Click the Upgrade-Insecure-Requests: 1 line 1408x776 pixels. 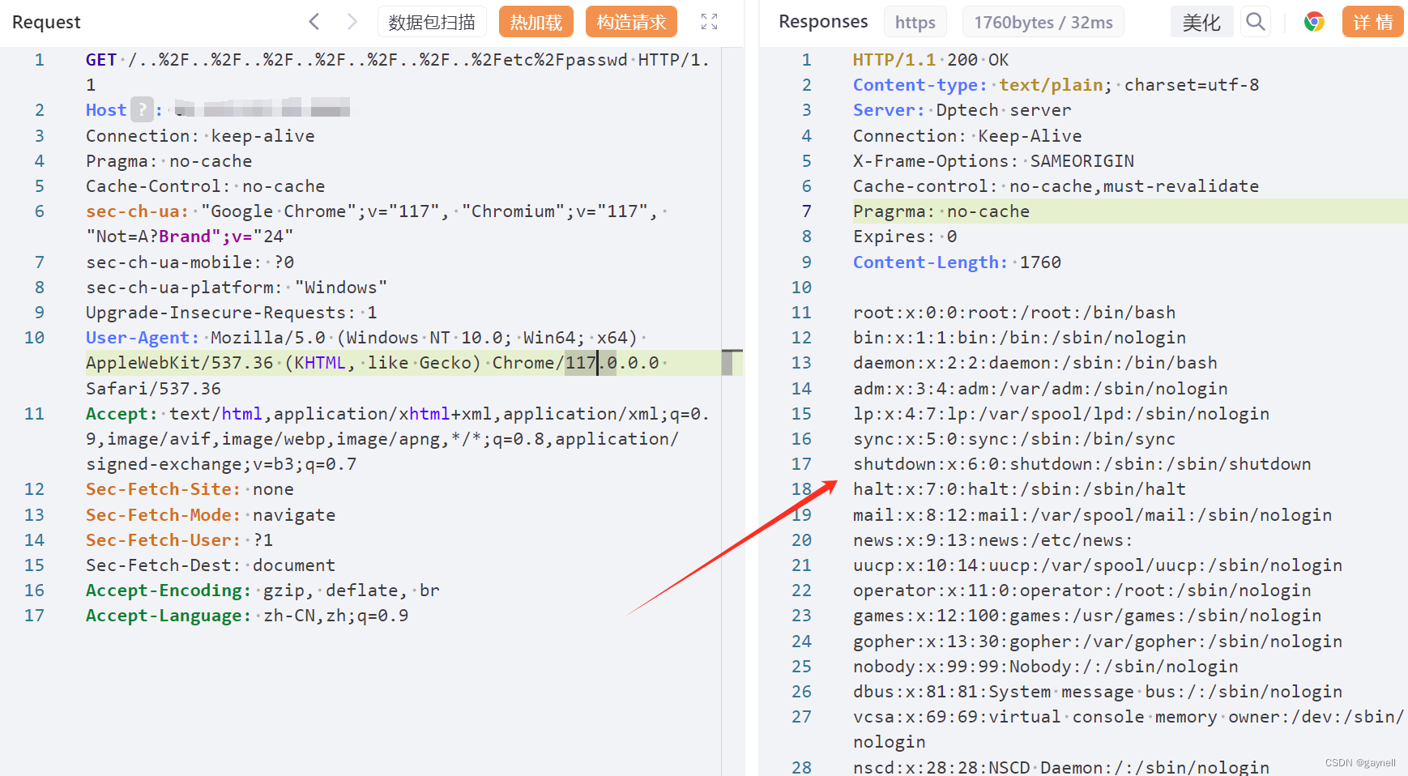click(x=231, y=312)
